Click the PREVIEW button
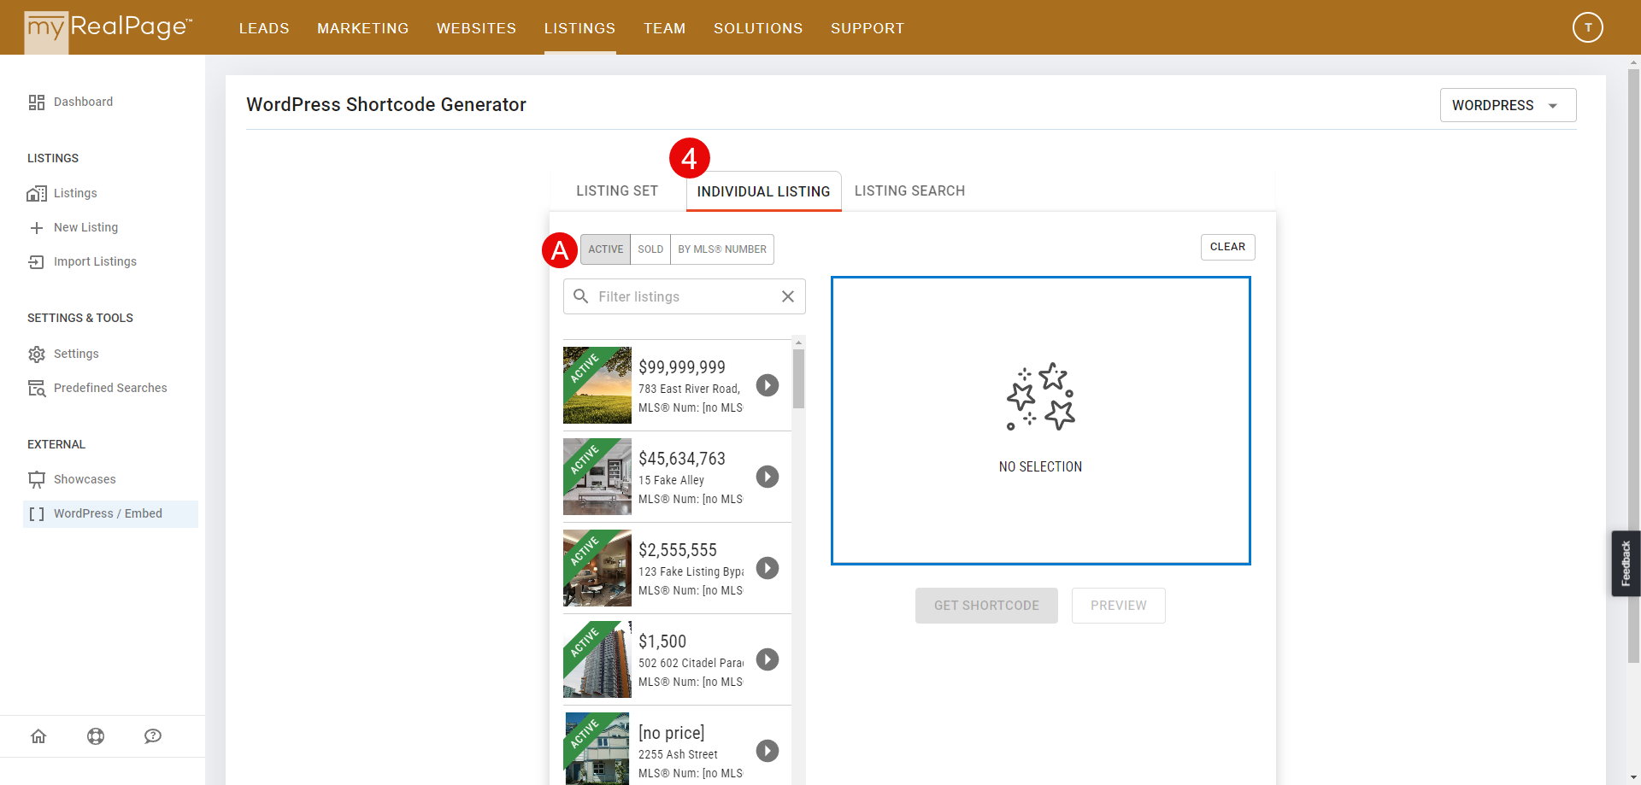This screenshot has height=785, width=1641. [x=1118, y=606]
